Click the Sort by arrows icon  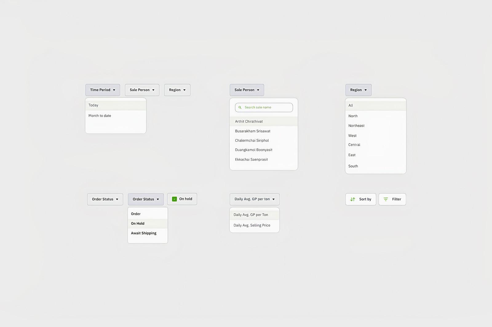tap(353, 199)
